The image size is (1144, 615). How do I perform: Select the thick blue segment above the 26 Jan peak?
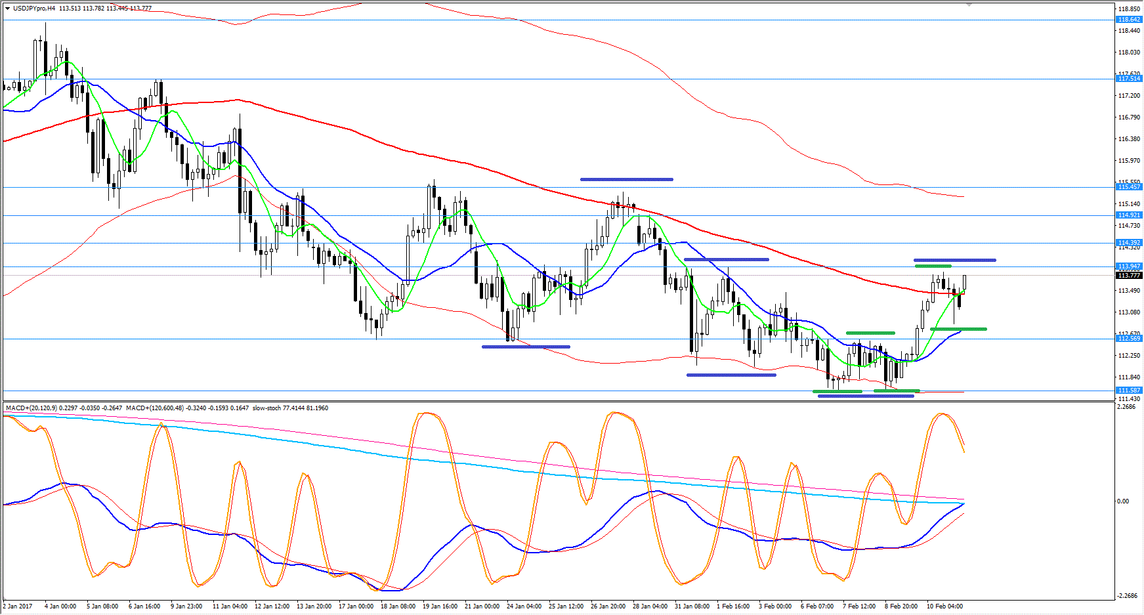627,179
